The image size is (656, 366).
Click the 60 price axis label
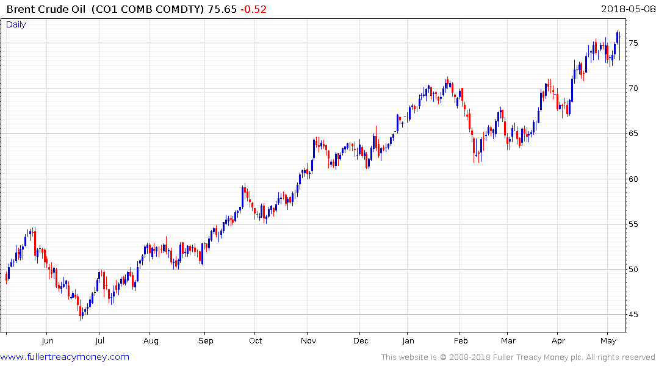click(633, 179)
